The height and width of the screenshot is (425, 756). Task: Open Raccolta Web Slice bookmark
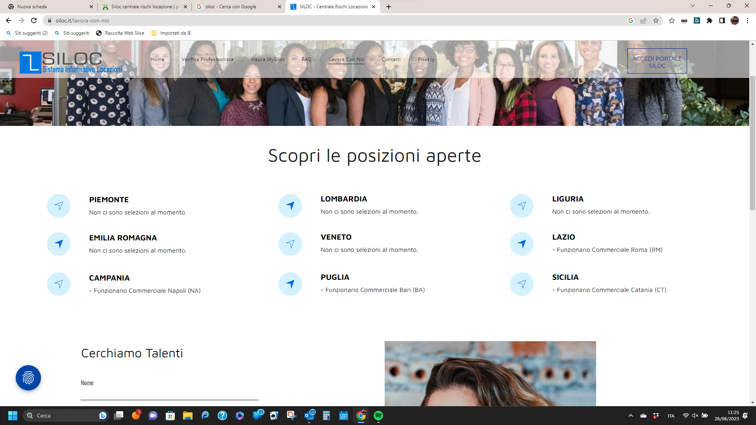point(120,33)
